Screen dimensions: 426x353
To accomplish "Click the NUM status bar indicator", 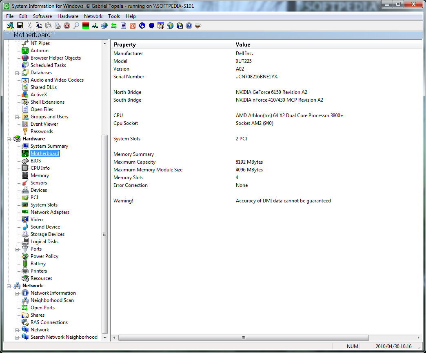I will click(353, 346).
